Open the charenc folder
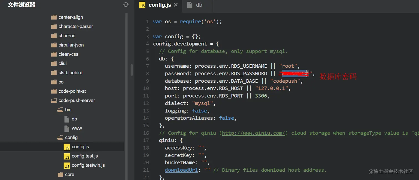This screenshot has width=419, height=180. 67,36
